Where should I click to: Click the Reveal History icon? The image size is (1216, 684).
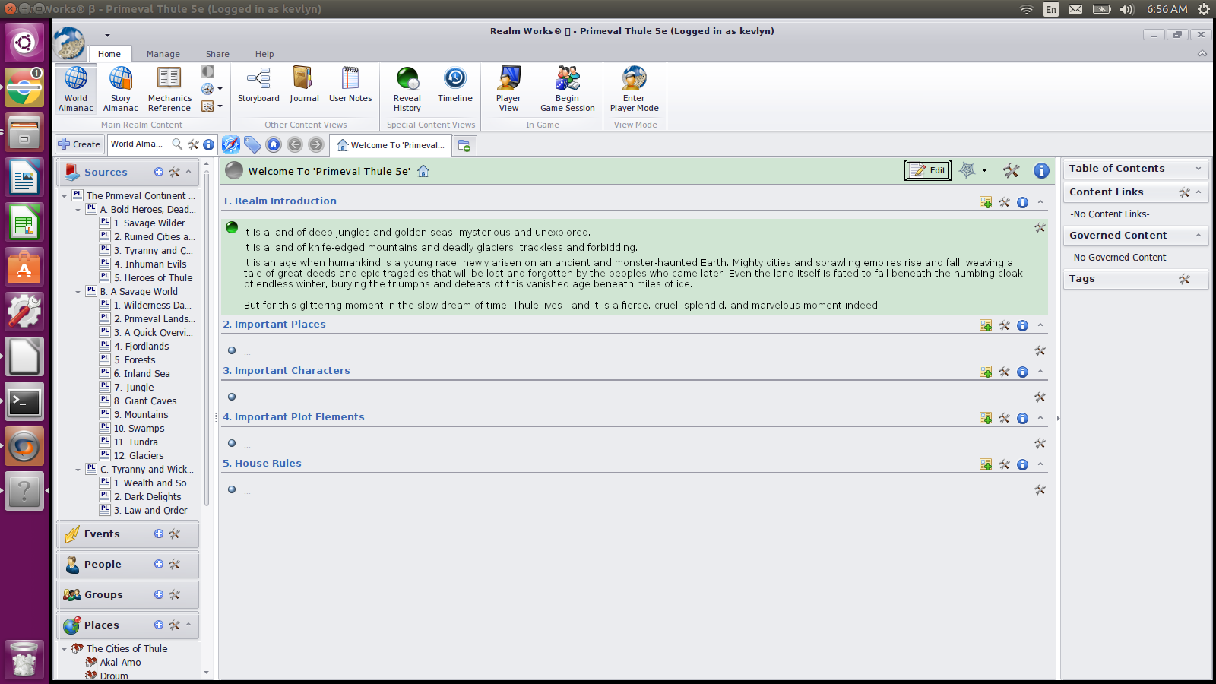click(407, 78)
